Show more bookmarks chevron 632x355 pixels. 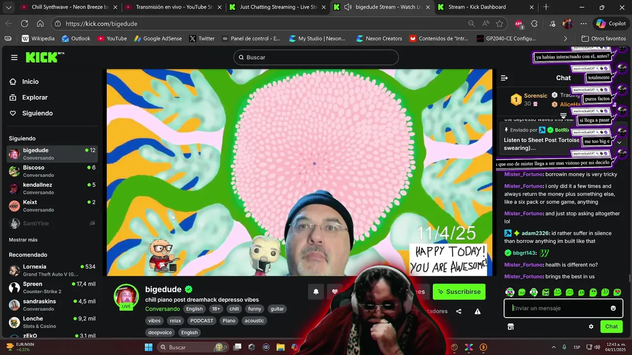pos(565,38)
